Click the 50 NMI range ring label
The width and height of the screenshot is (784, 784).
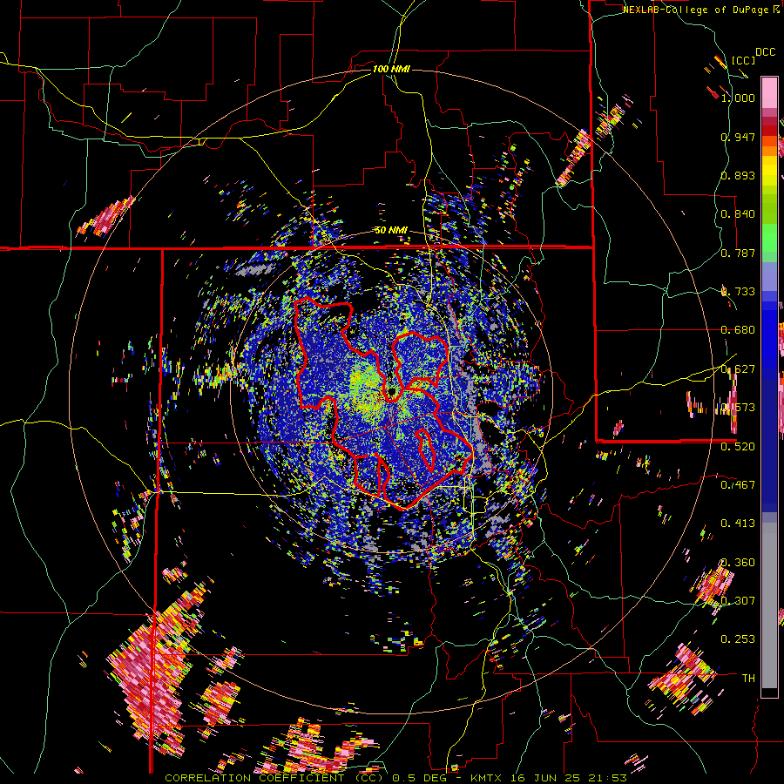click(x=391, y=231)
